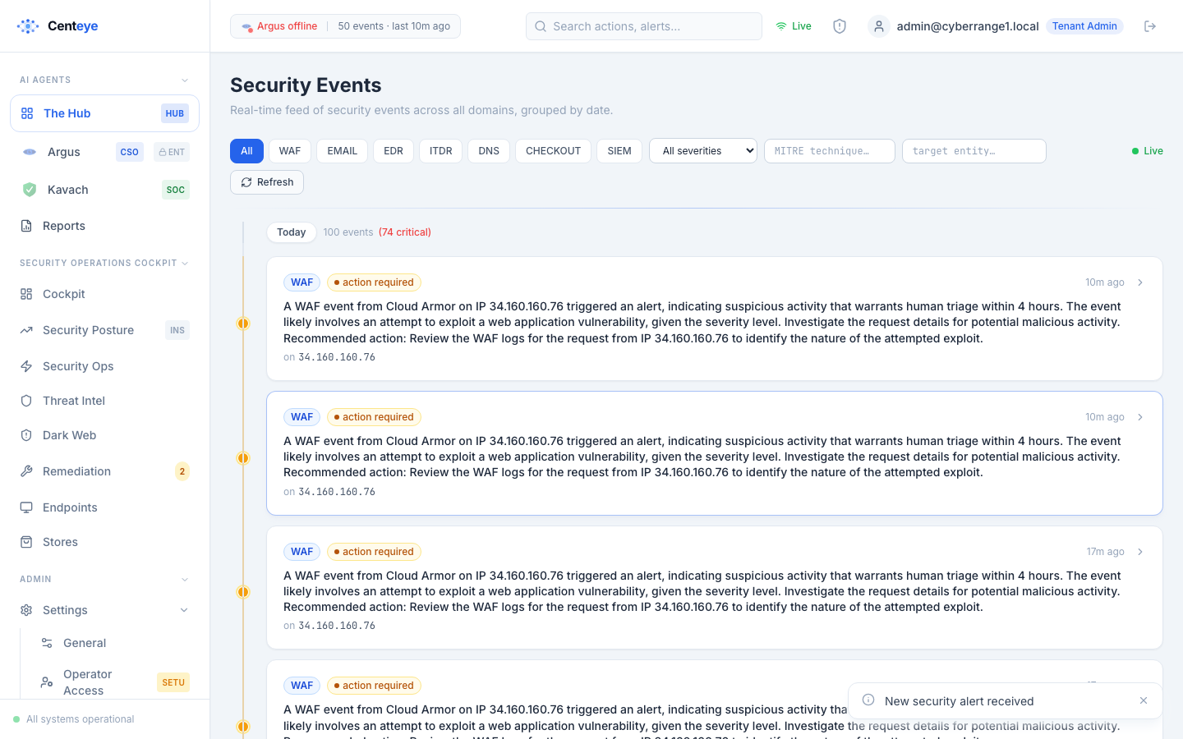The height and width of the screenshot is (739, 1183).
Task: Expand the second WAF event, 10m ago
Action: tap(1140, 417)
